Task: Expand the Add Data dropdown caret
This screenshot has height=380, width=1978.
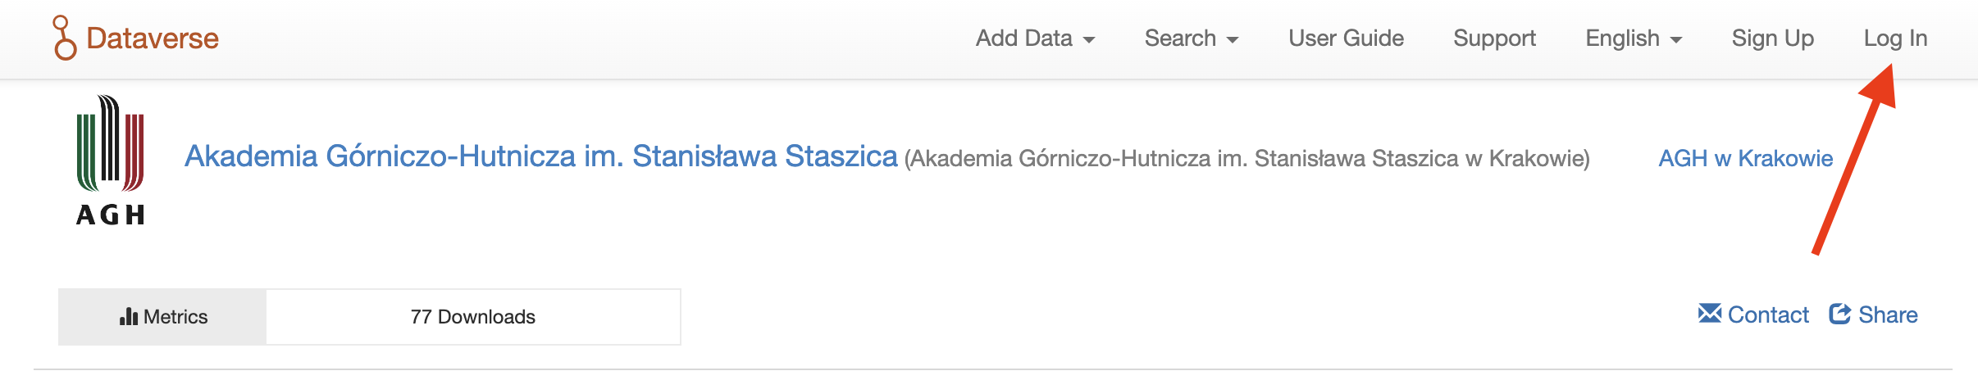Action: pyautogui.click(x=1089, y=40)
